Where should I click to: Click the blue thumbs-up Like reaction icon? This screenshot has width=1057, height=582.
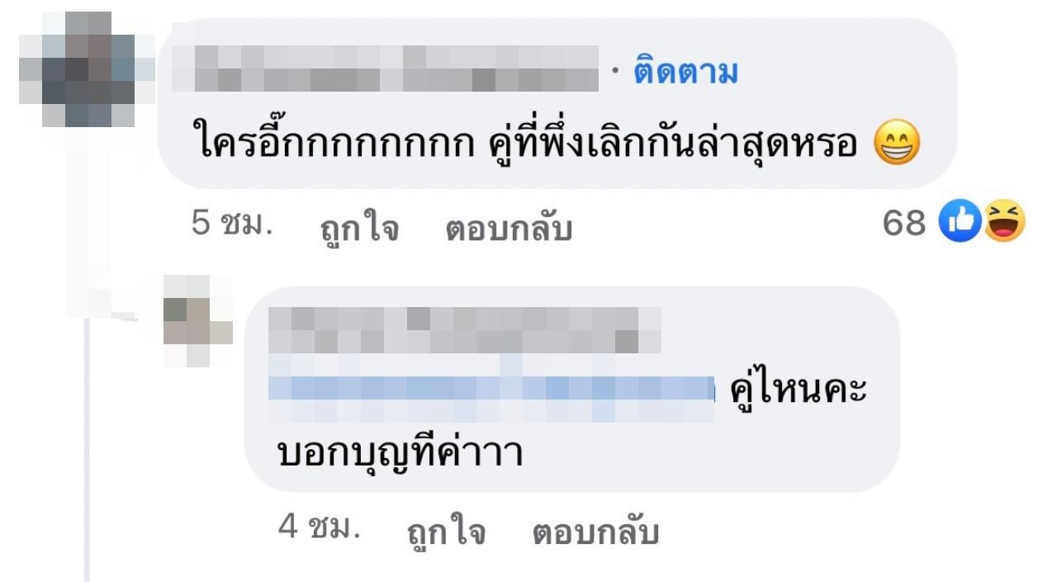[960, 223]
